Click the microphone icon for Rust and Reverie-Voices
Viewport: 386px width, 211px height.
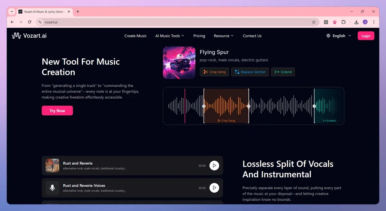tap(52, 188)
